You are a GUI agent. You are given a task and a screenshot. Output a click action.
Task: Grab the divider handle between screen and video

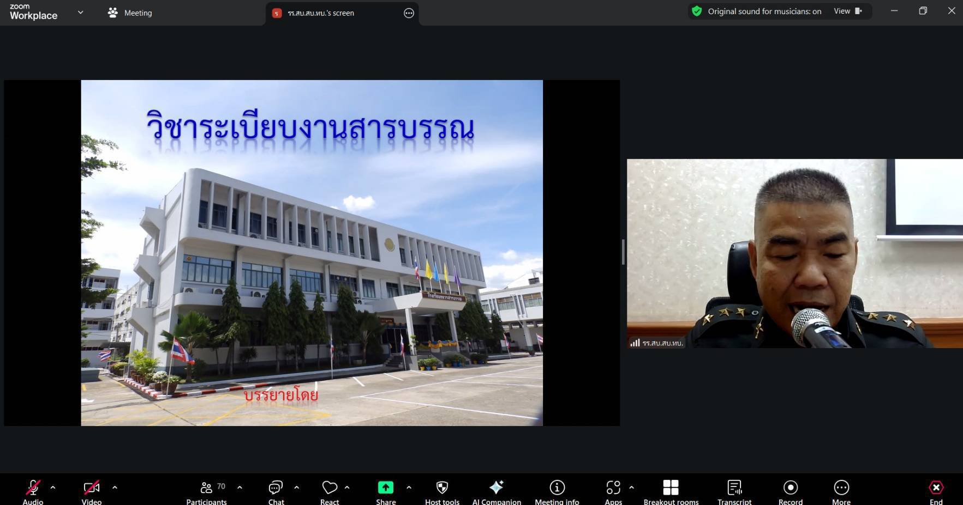coord(623,252)
